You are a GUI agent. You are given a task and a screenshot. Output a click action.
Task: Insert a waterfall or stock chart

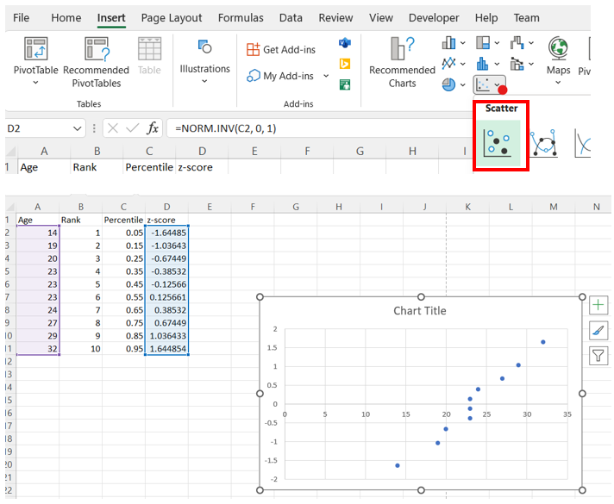click(x=517, y=43)
